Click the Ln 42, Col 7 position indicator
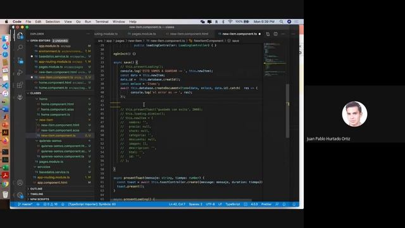This screenshot has width=405, height=228. click(177, 204)
